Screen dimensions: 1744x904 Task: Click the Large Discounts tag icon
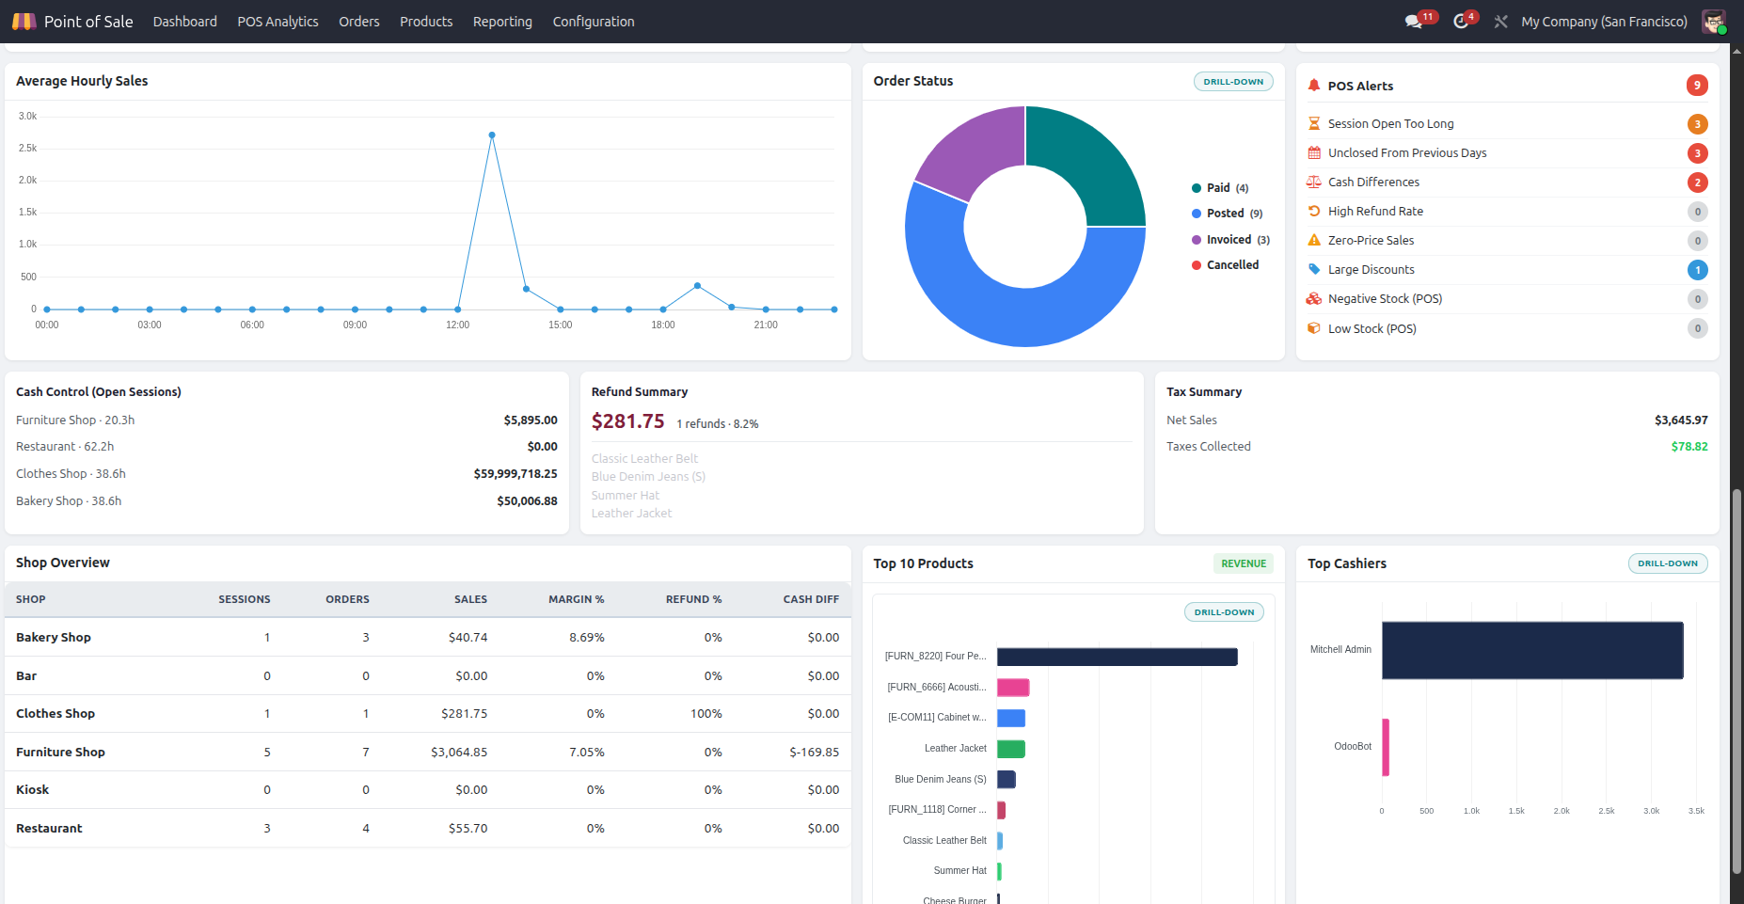point(1314,269)
